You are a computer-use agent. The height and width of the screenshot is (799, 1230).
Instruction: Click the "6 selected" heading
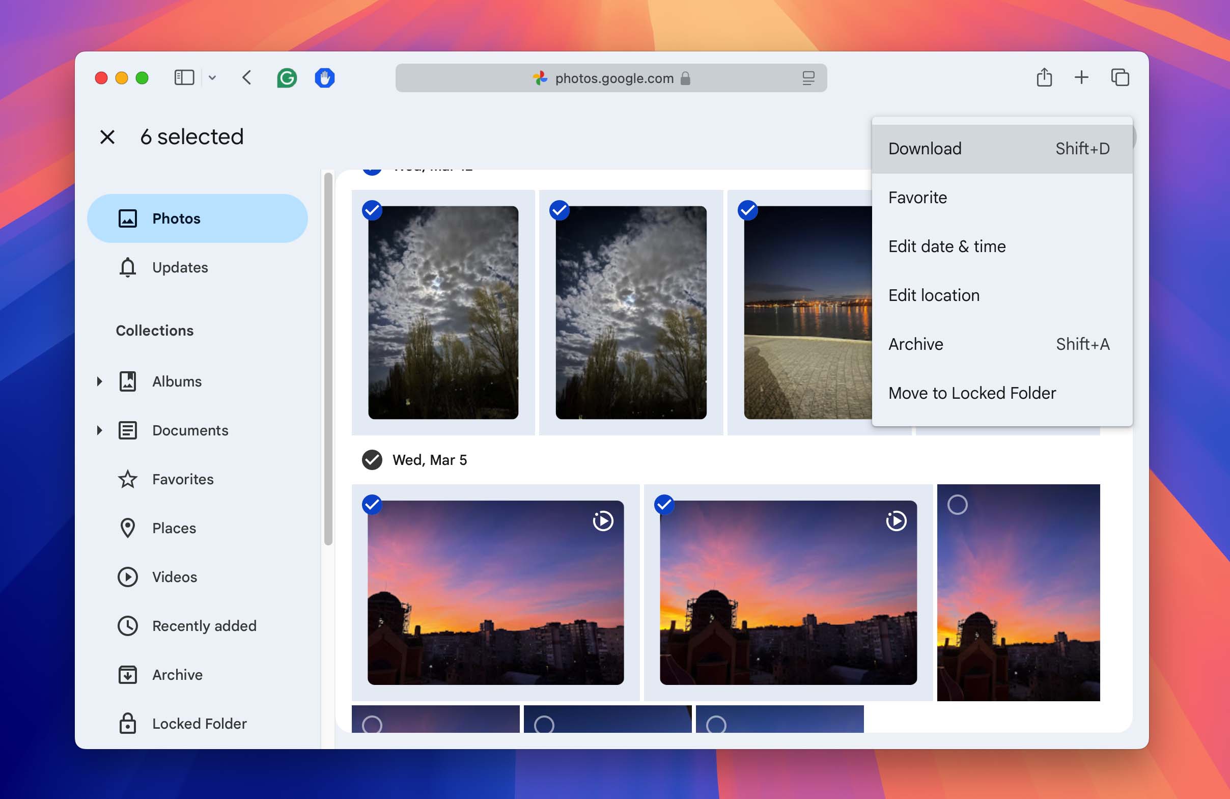[x=192, y=137]
